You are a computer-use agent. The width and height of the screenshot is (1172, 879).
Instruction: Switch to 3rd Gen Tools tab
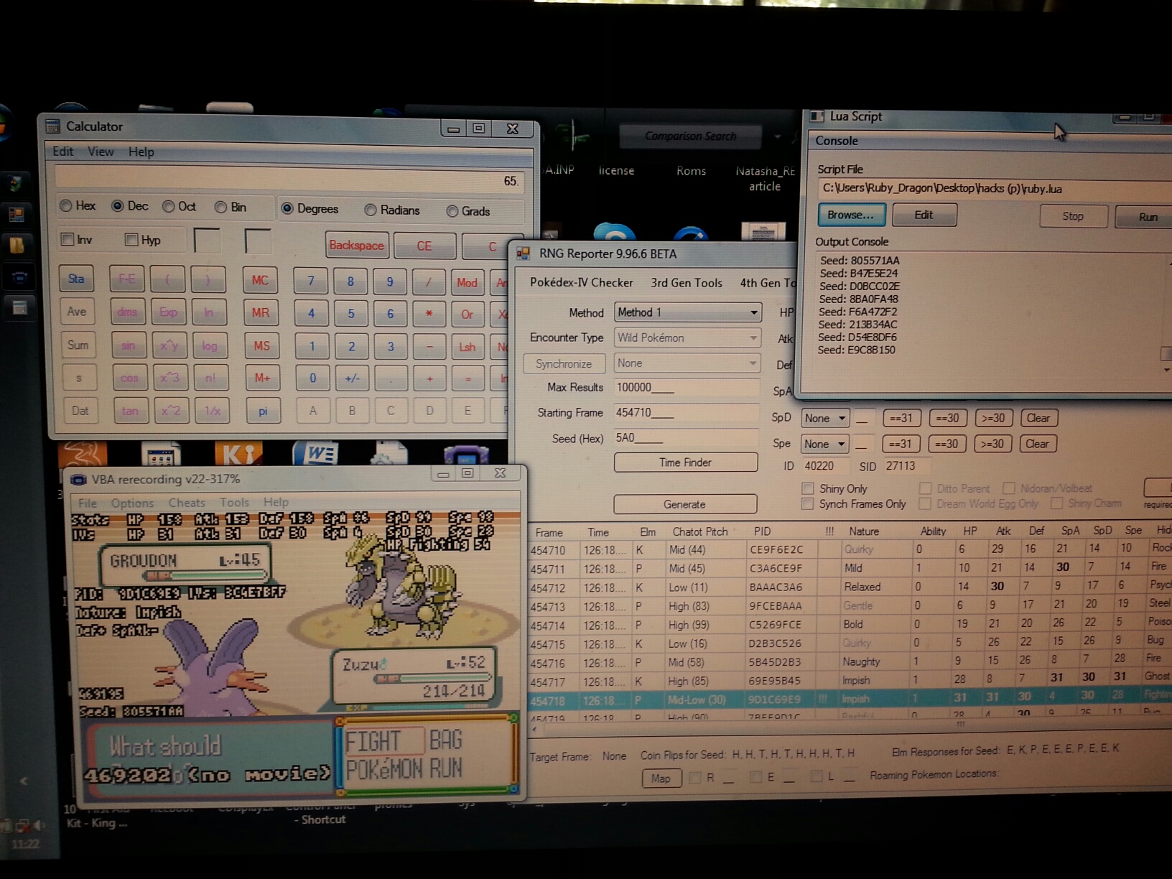pyautogui.click(x=686, y=283)
